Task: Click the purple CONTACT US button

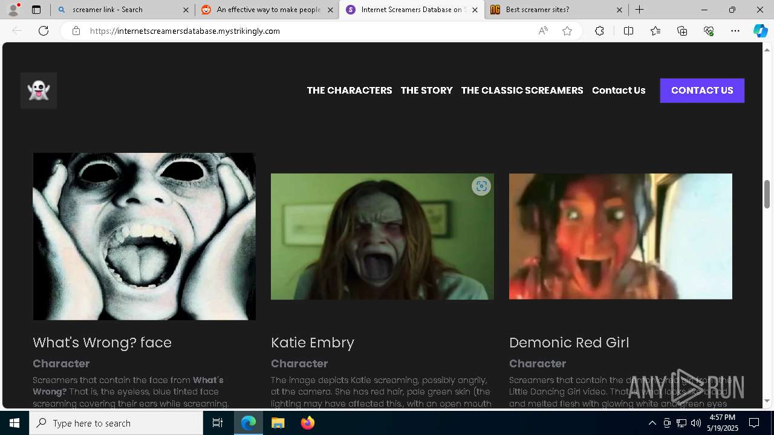Action: point(702,91)
